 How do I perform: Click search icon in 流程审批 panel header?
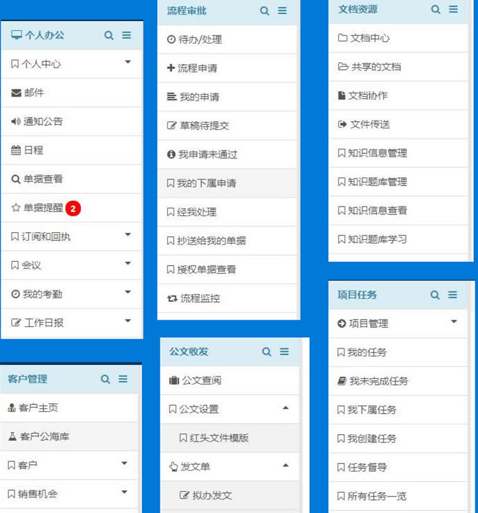264,11
